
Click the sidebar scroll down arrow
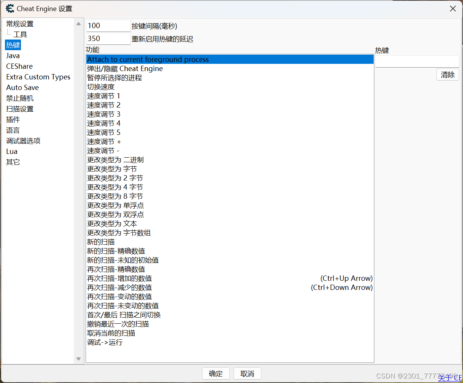point(78,359)
